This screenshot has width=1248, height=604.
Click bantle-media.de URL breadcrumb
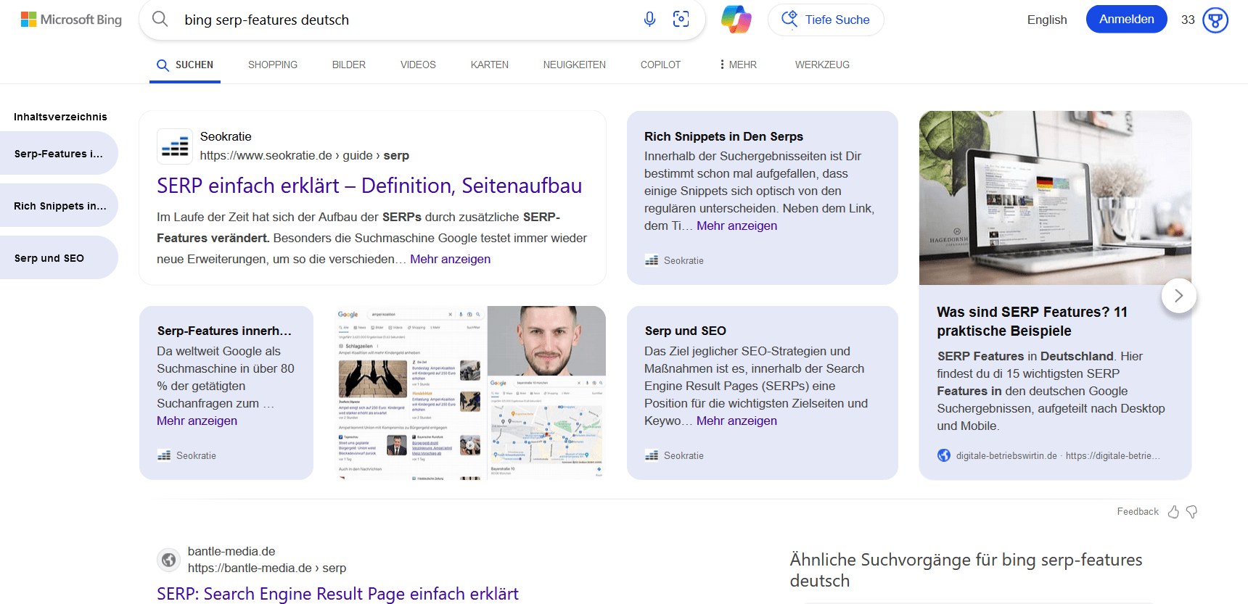[x=267, y=568]
